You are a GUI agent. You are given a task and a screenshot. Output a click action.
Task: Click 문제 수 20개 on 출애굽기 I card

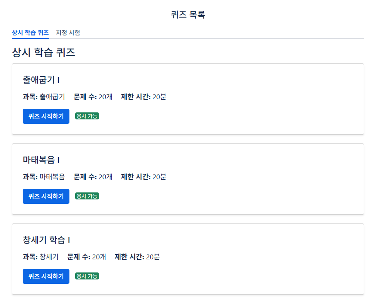pyautogui.click(x=93, y=97)
